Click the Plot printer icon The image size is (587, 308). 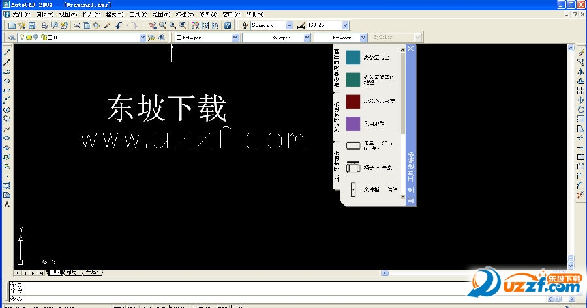click(44, 25)
